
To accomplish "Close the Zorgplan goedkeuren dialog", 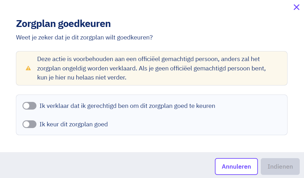I will point(296,7).
